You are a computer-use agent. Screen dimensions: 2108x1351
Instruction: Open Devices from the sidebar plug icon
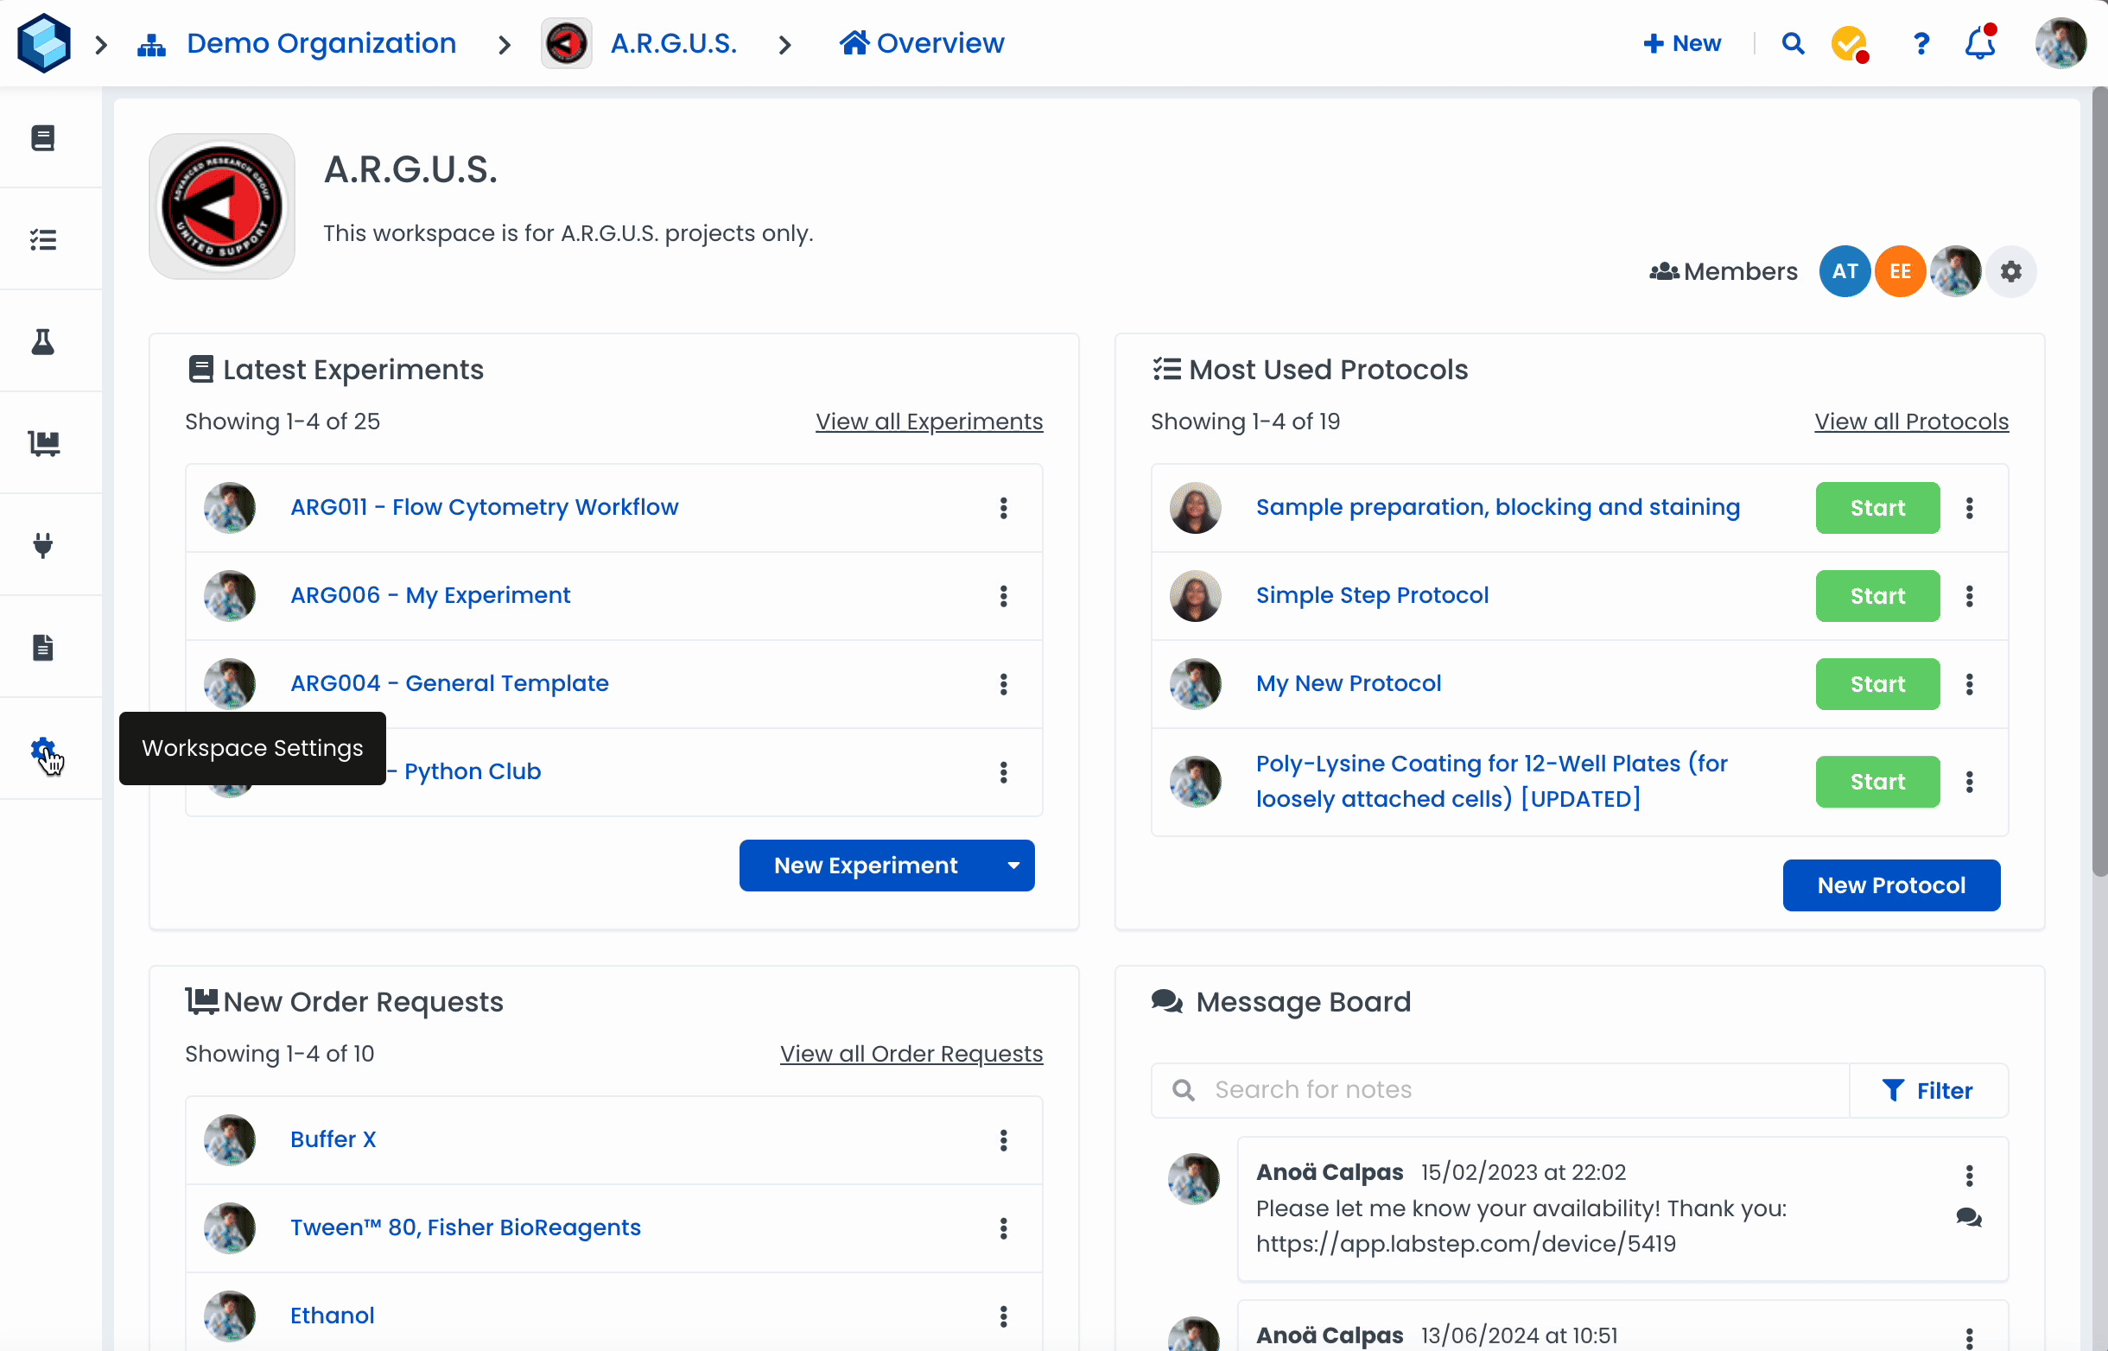(43, 546)
